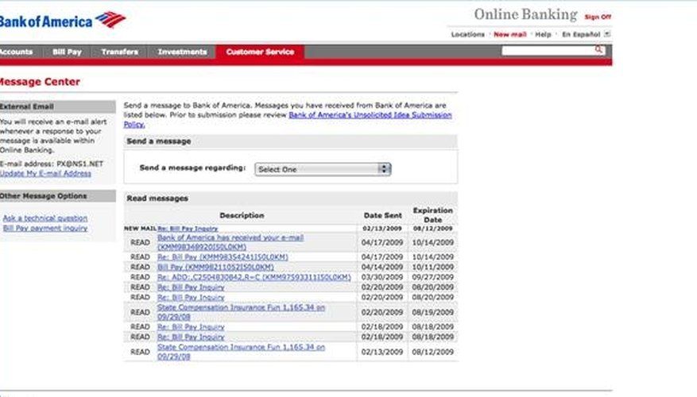Click the Read messages heading

tap(157, 198)
